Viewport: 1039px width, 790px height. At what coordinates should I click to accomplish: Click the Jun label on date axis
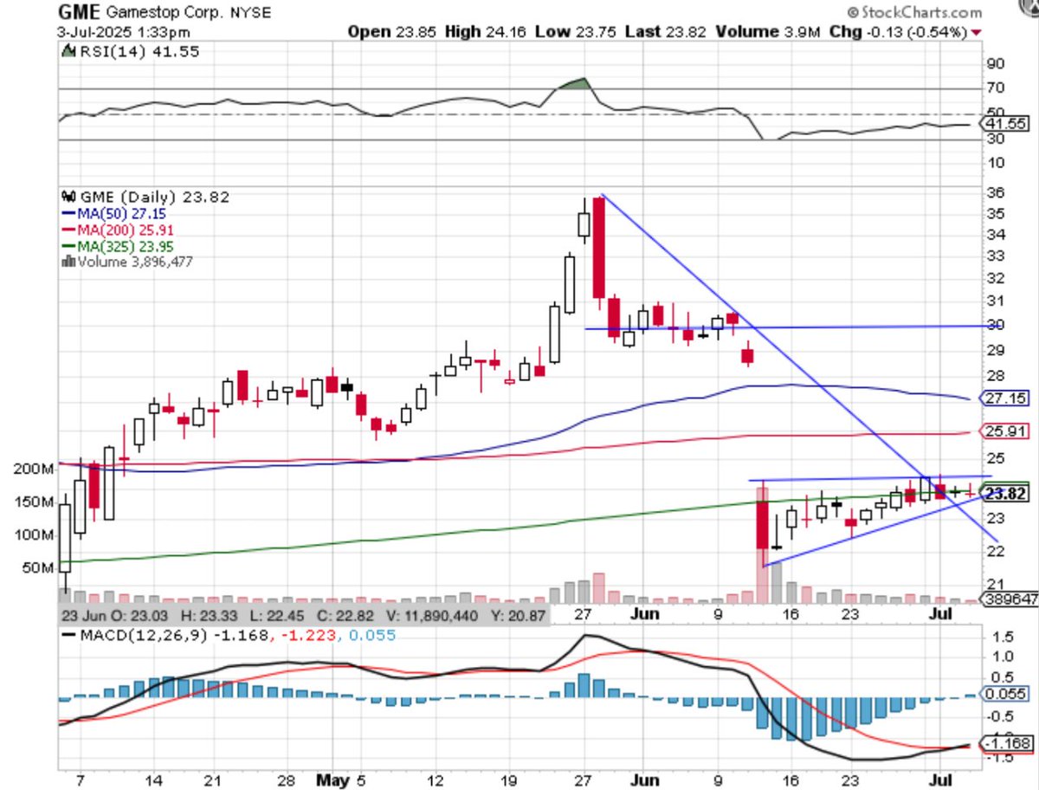tap(645, 781)
